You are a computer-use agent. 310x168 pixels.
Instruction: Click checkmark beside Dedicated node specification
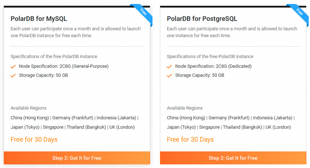coord(169,67)
